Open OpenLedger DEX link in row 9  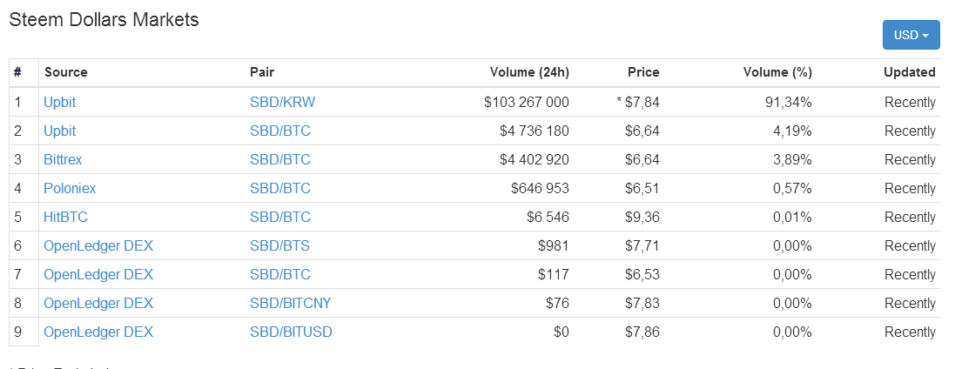point(98,332)
